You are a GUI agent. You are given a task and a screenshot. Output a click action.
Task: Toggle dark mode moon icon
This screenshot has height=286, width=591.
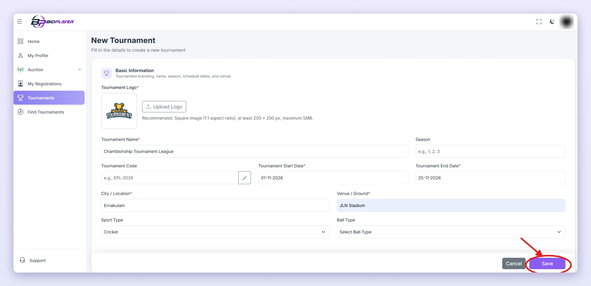552,22
